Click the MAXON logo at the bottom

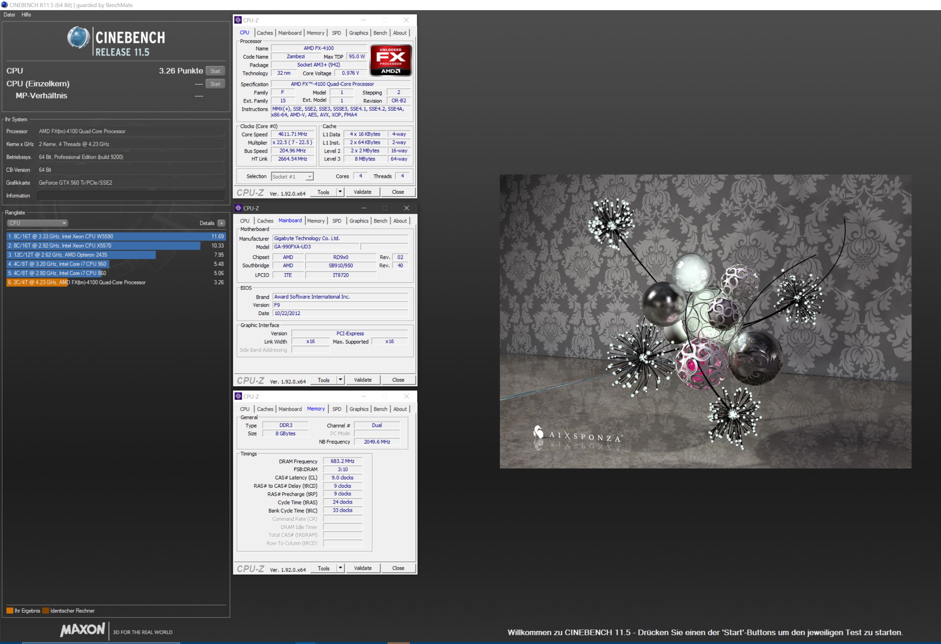point(83,630)
